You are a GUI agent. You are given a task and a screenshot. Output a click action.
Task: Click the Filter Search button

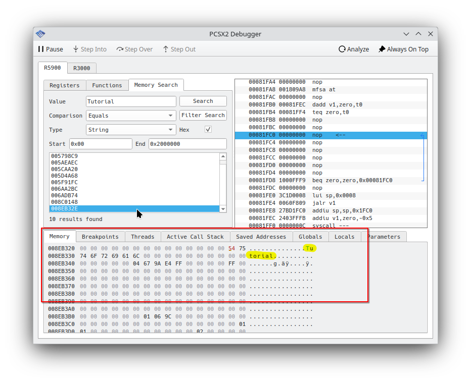click(203, 115)
